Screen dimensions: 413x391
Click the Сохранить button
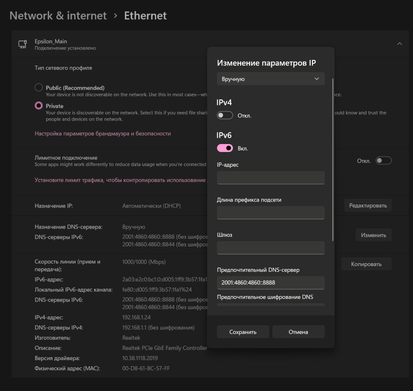coord(243,332)
